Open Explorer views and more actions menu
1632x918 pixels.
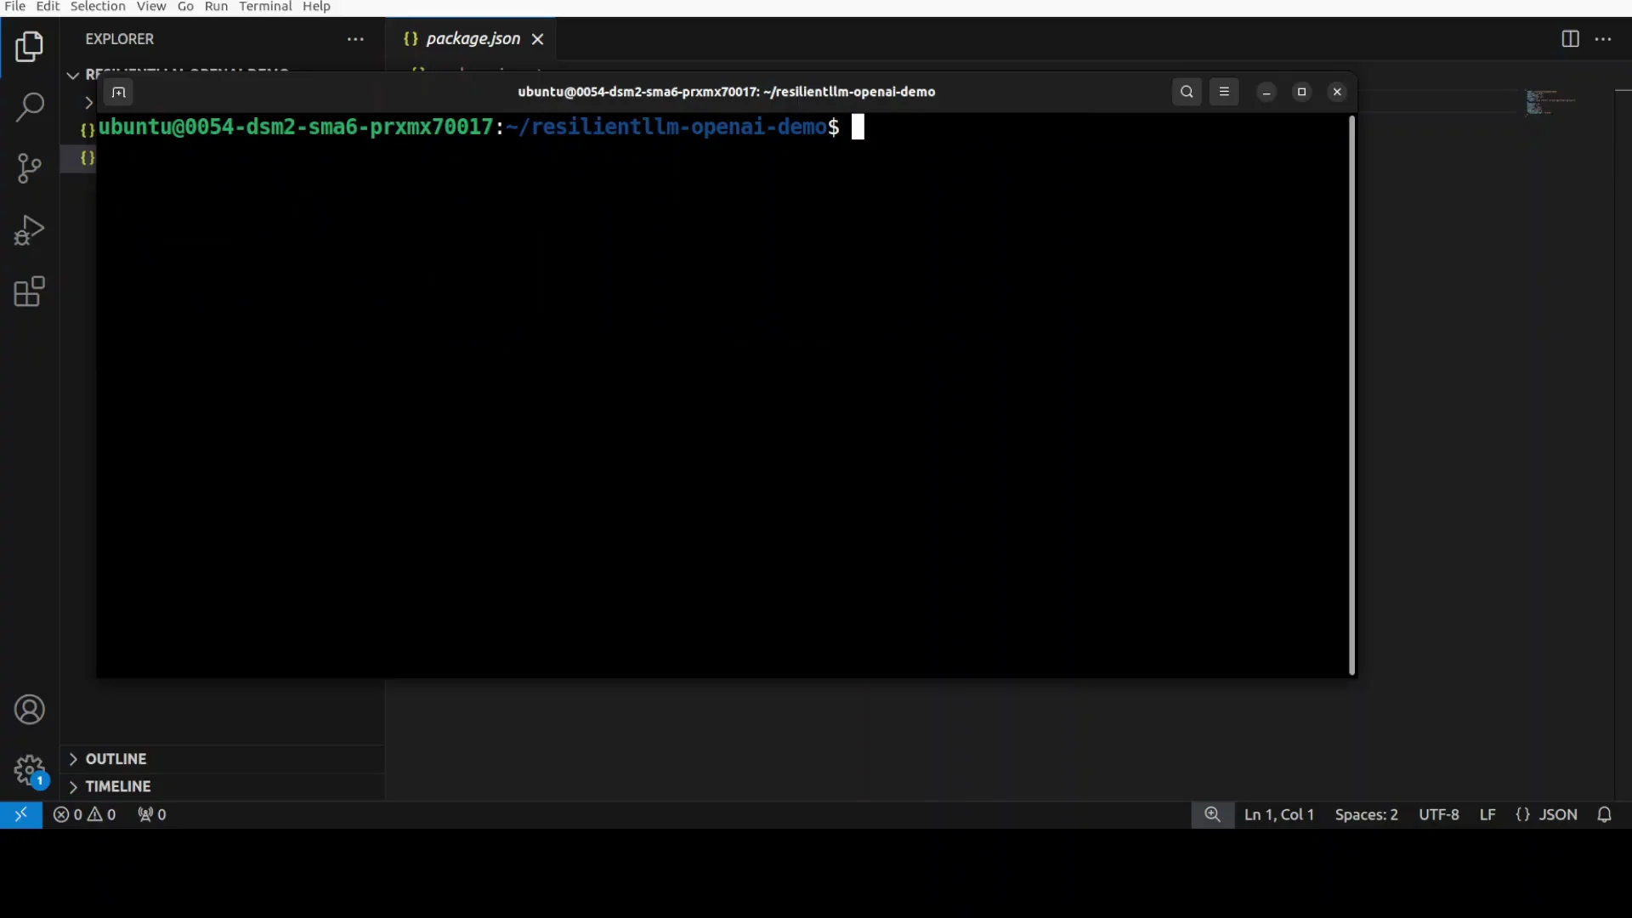coord(355,39)
